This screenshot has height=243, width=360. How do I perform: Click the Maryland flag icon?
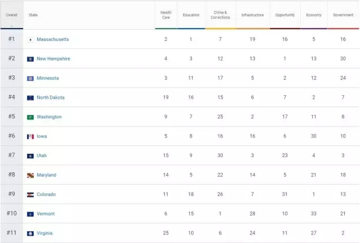tap(30, 175)
